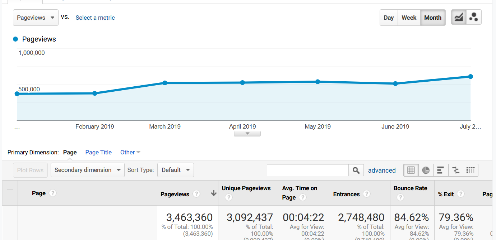The height and width of the screenshot is (240, 496).
Task: Tick the select-all checkbox in table header
Action: point(10,193)
